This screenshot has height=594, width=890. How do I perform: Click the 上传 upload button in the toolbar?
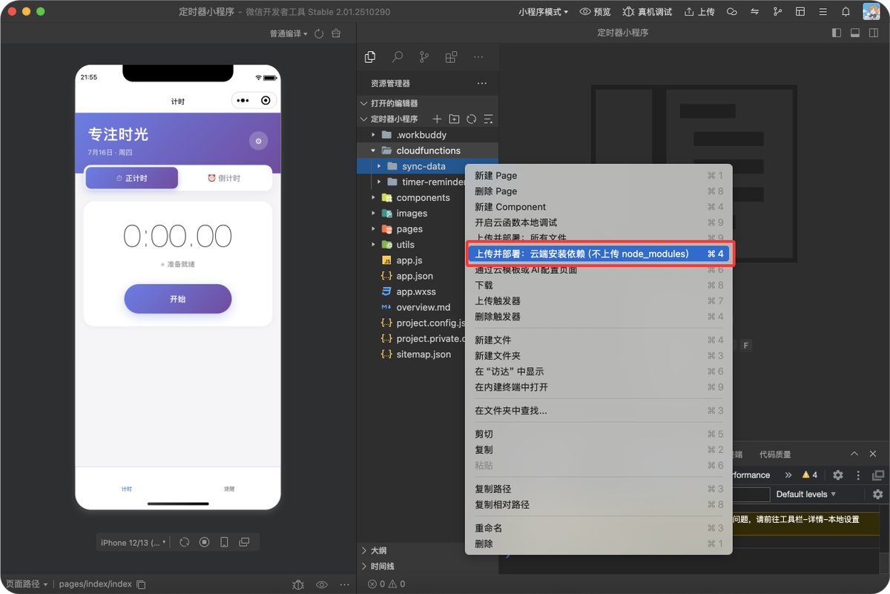699,12
